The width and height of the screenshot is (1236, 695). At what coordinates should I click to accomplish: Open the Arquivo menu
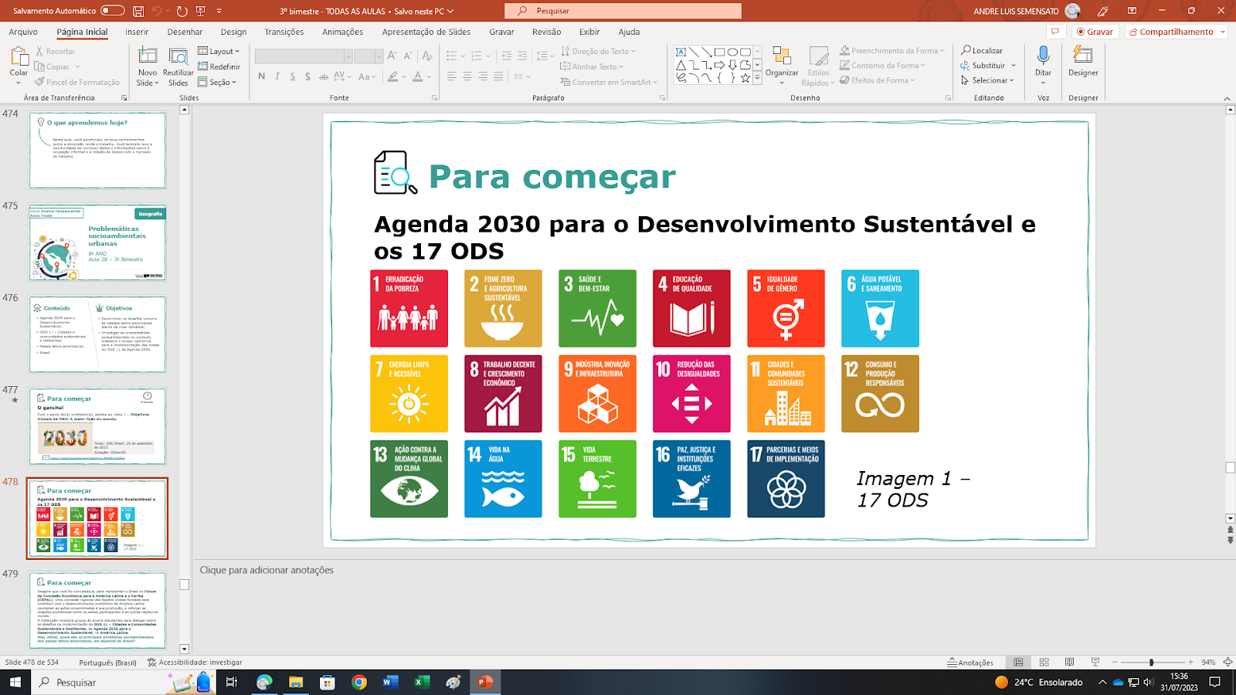(23, 32)
